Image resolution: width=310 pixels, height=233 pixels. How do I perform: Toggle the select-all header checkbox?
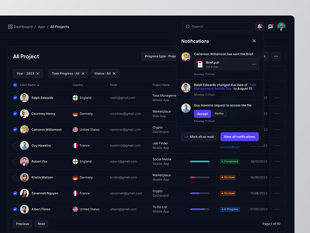click(15, 85)
